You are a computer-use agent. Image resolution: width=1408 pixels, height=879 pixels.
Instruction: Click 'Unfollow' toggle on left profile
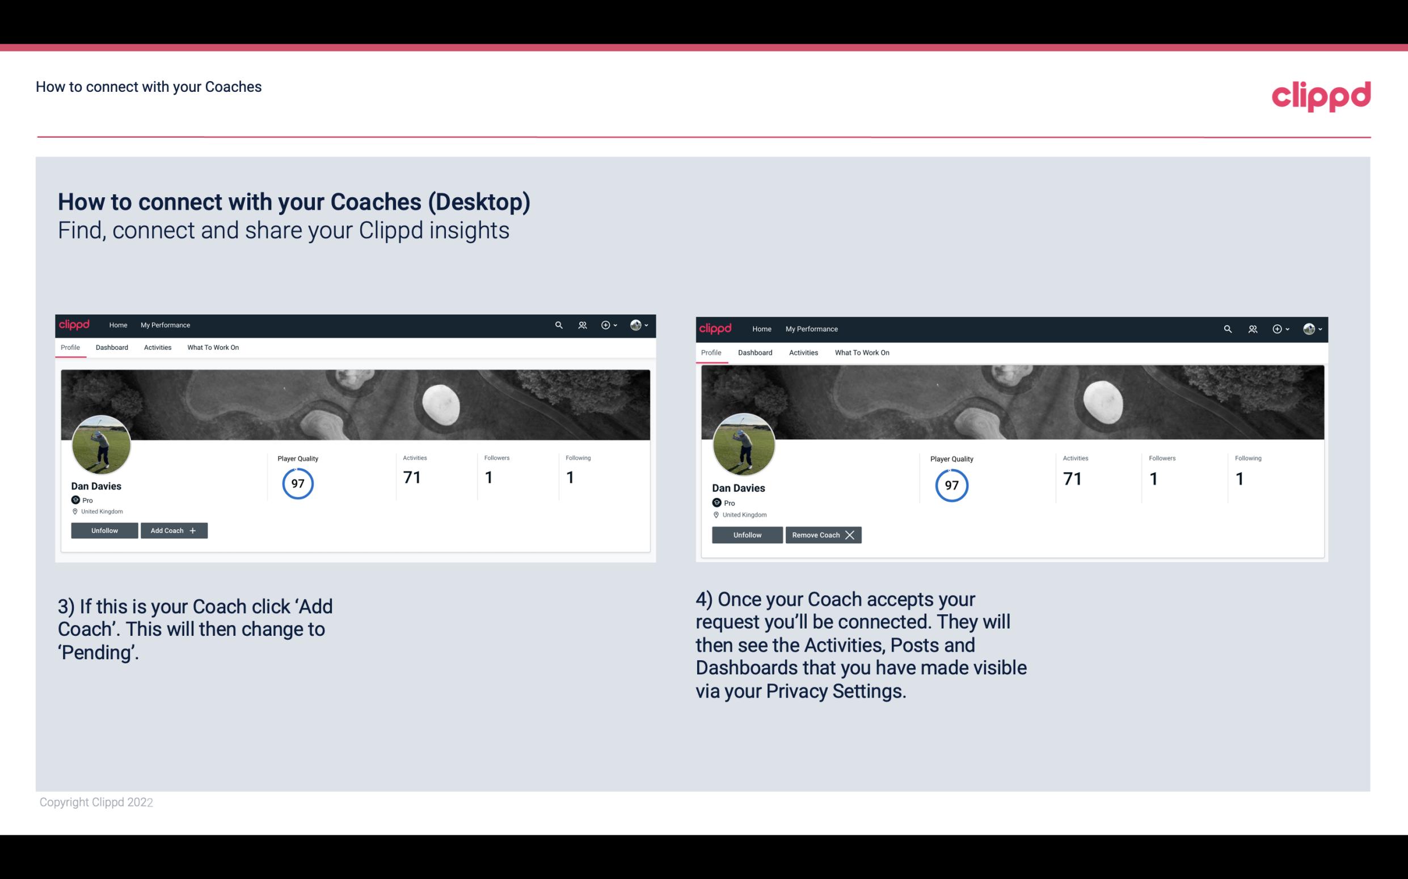tap(106, 530)
